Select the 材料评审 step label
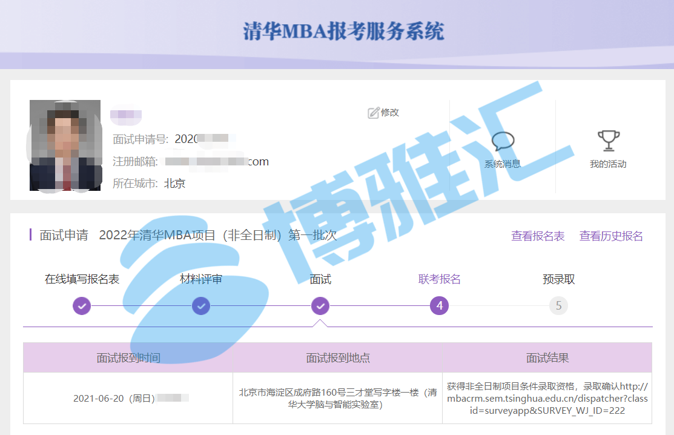 [200, 279]
